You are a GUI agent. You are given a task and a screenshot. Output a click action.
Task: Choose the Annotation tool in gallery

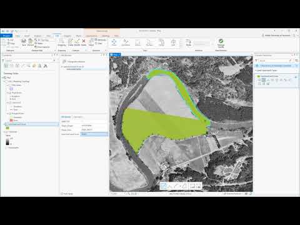coord(126,42)
